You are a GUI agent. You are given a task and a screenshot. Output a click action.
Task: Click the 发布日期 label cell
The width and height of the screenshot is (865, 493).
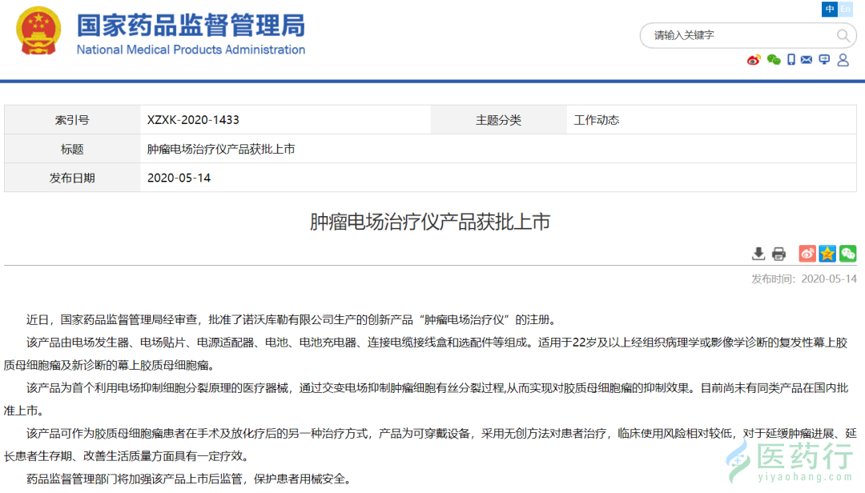[x=72, y=178]
